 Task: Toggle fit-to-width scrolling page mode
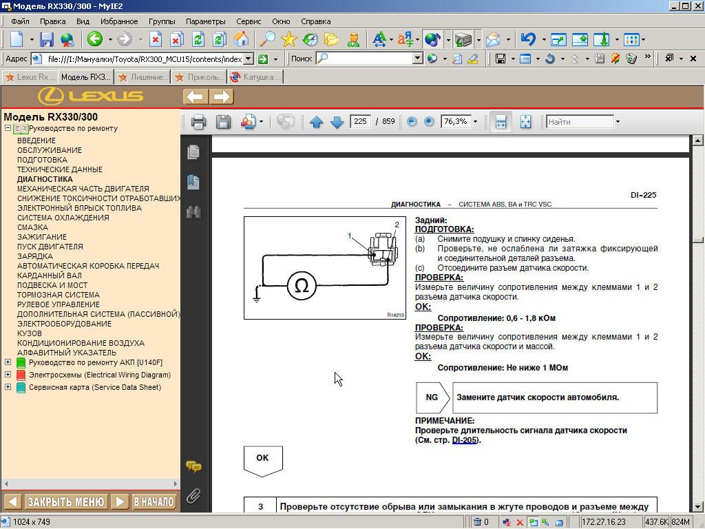(501, 122)
